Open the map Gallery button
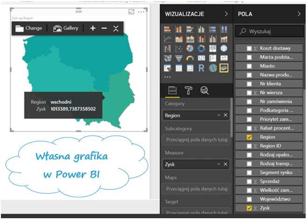The height and width of the screenshot is (221, 308). tap(66, 28)
